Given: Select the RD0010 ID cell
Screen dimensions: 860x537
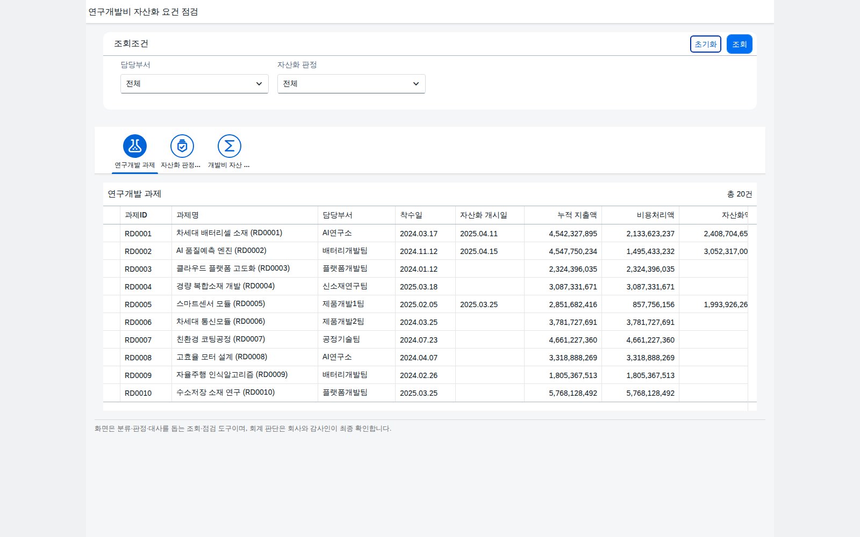Looking at the screenshot, I should [x=146, y=393].
